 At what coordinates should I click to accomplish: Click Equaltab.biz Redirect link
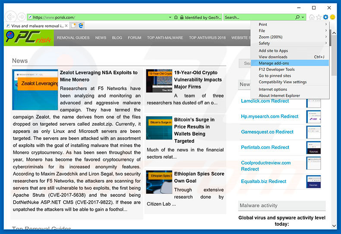[264, 181]
